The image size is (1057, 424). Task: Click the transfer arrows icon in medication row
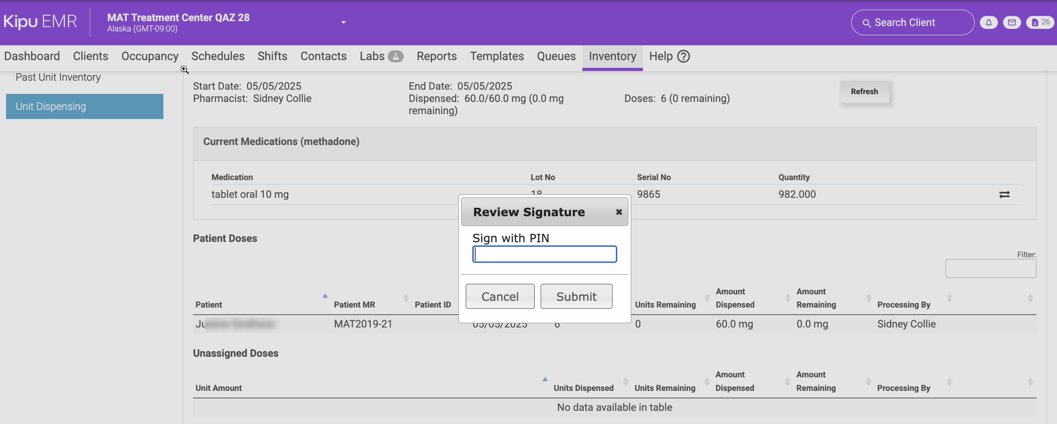[1004, 194]
